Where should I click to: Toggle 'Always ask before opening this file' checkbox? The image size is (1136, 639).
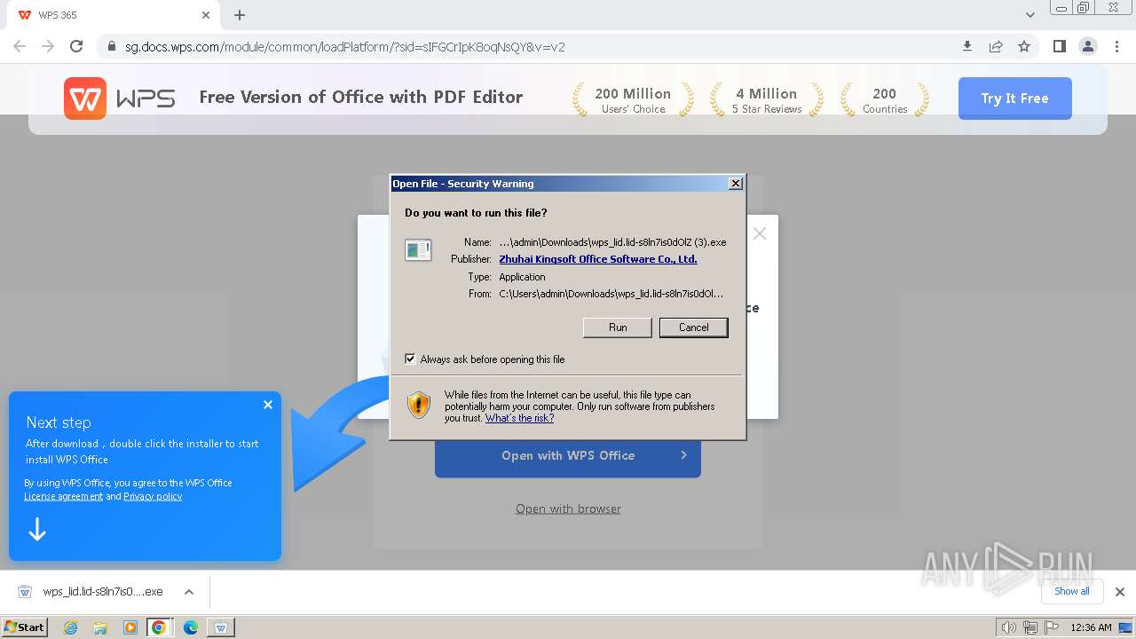(x=410, y=359)
